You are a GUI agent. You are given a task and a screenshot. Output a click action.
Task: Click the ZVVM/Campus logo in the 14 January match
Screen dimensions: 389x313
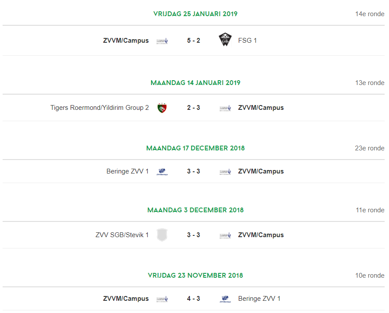point(225,108)
